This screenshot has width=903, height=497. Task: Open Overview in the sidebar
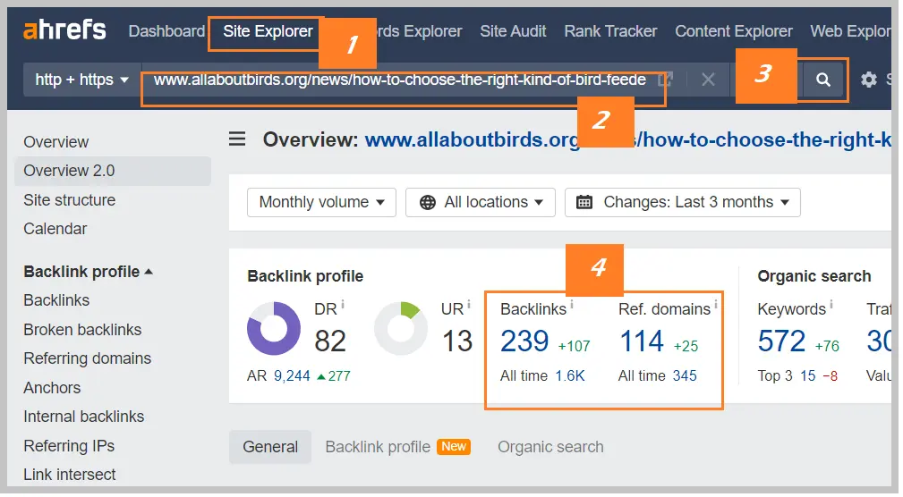[55, 142]
